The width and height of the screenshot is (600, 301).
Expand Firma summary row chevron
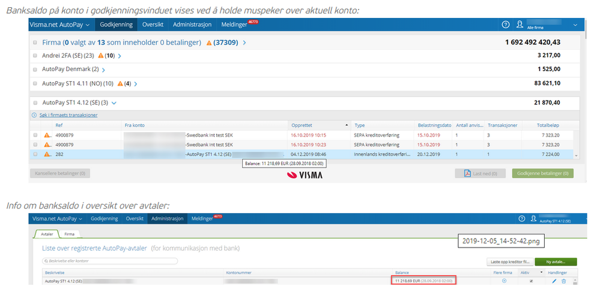244,43
